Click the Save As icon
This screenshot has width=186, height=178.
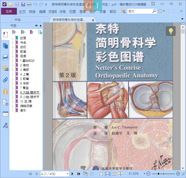(x=23, y=5)
